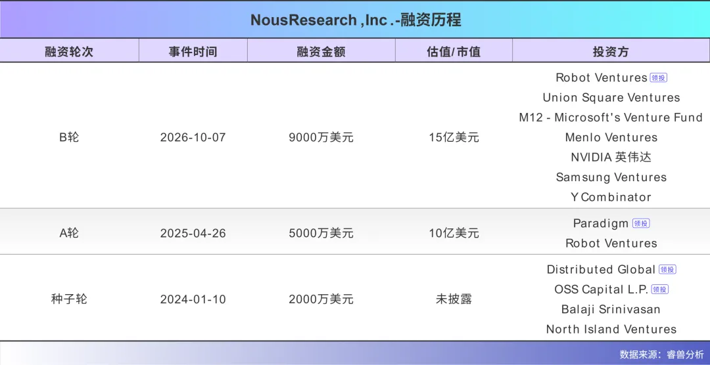Click the amount 9000万美元
Screen dimensions: 710x365
[321, 137]
